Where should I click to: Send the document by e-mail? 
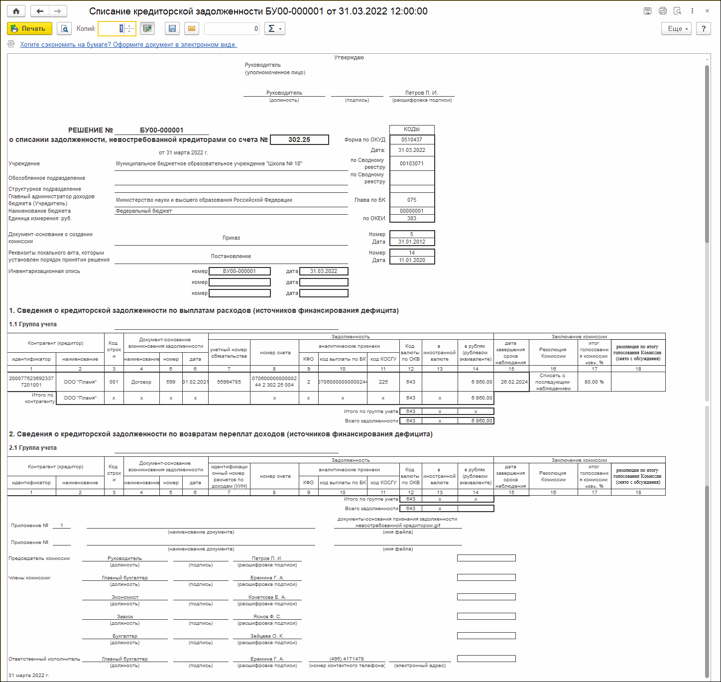192,29
